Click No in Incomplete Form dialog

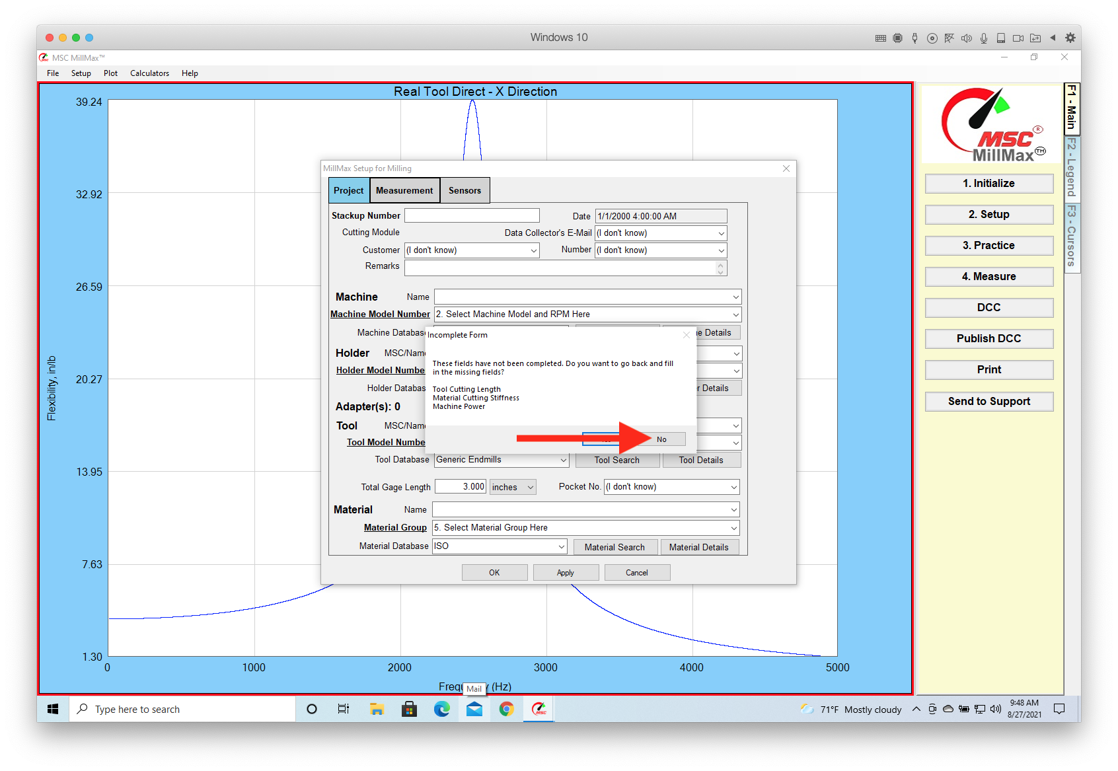coord(661,439)
